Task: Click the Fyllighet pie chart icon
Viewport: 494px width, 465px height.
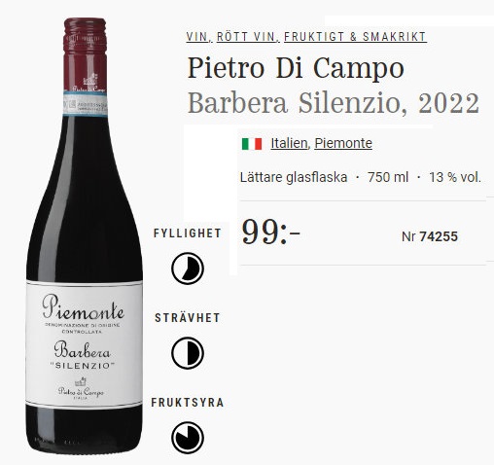Action: point(188,268)
